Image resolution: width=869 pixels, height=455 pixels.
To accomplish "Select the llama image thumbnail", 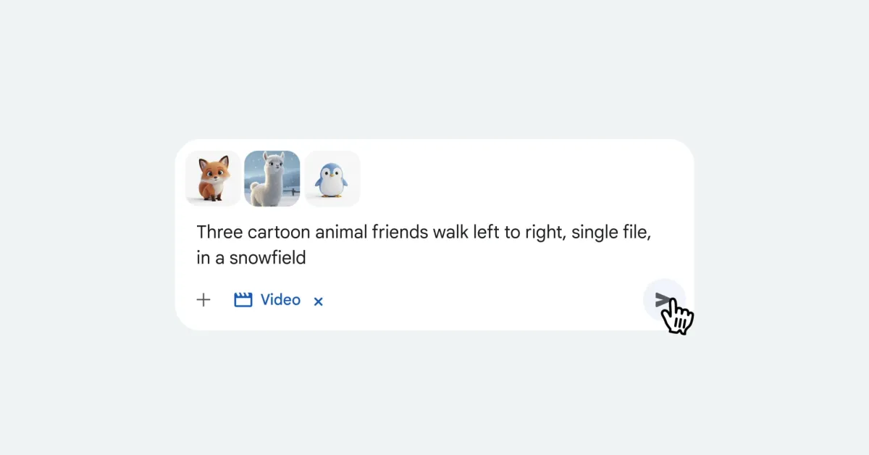I will coord(272,179).
